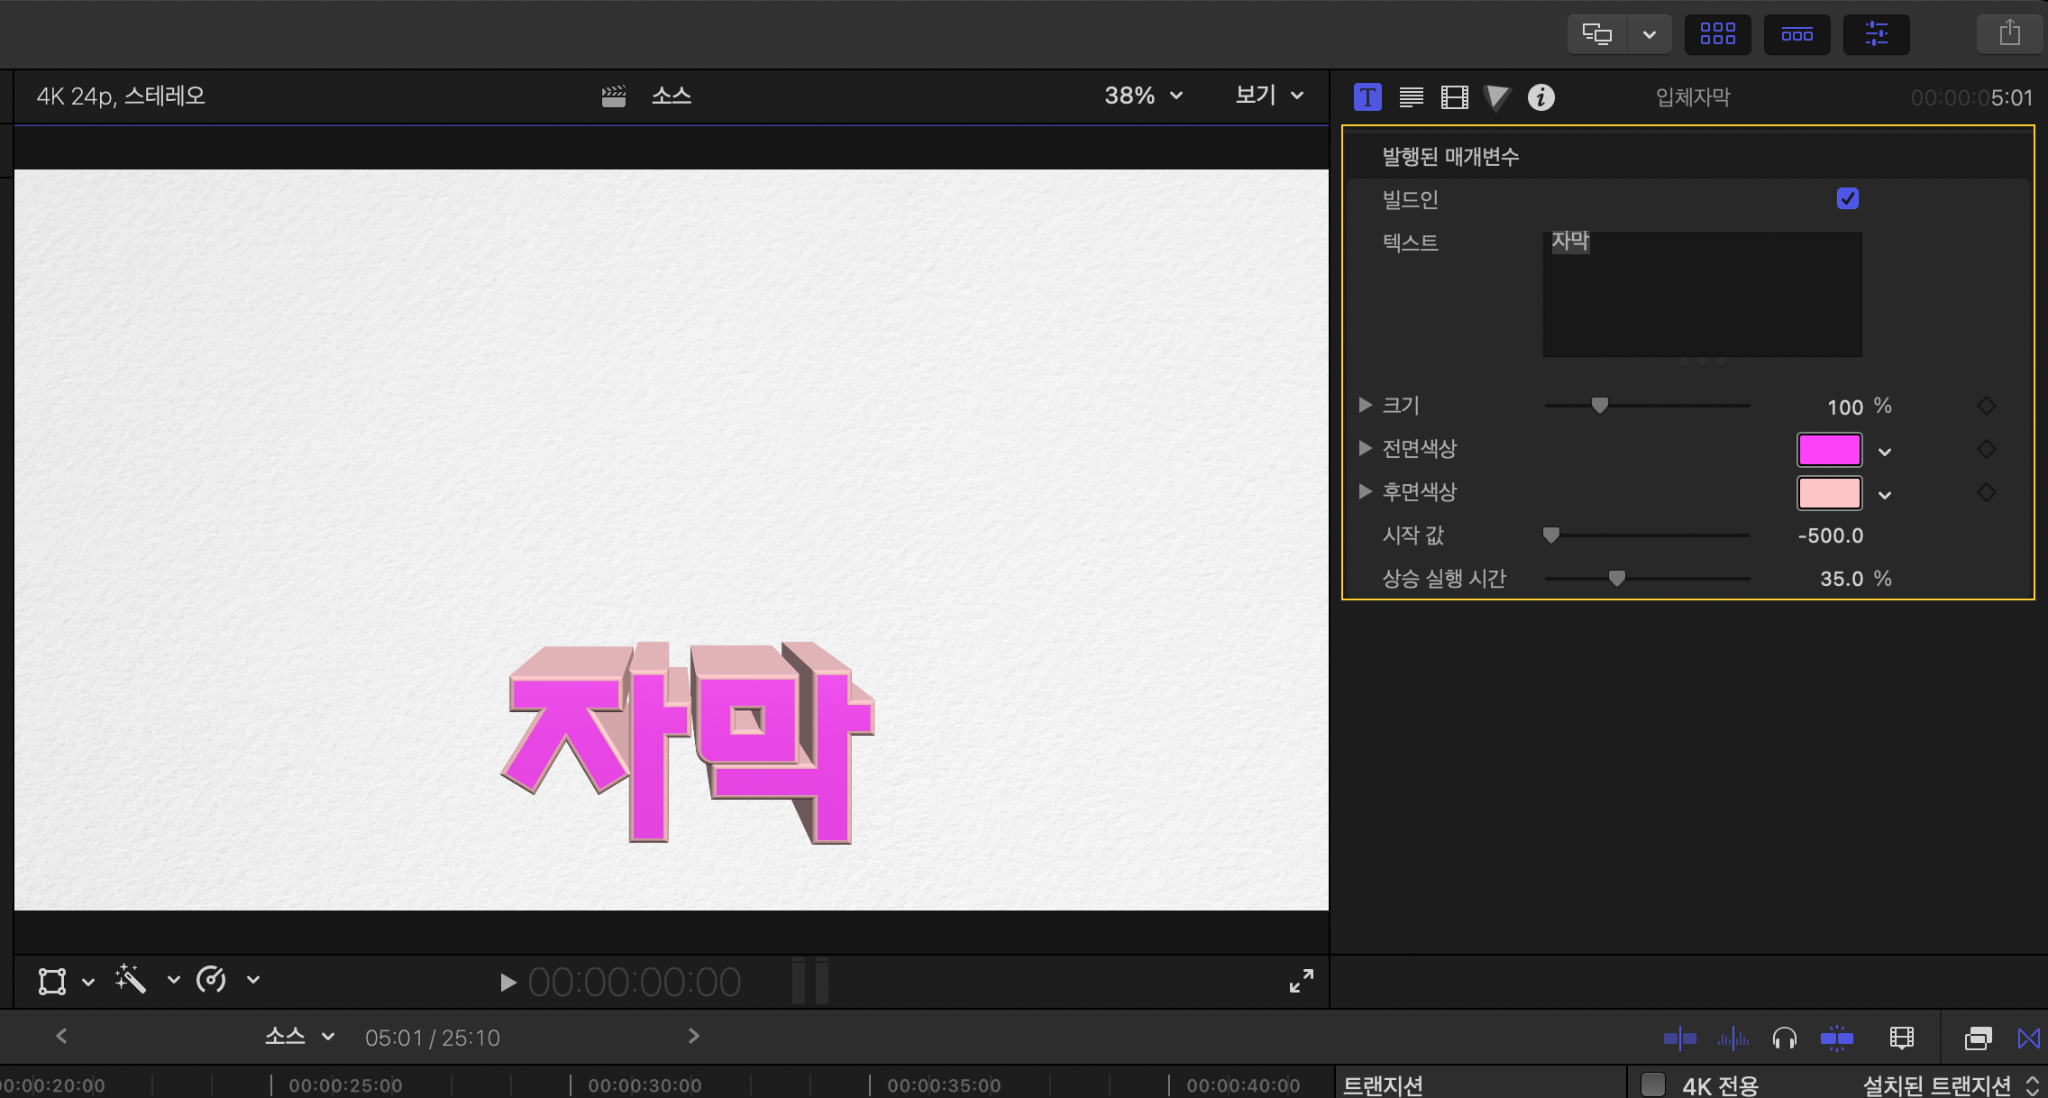This screenshot has width=2048, height=1098.
Task: Open the 38% zoom dropdown
Action: tap(1143, 96)
